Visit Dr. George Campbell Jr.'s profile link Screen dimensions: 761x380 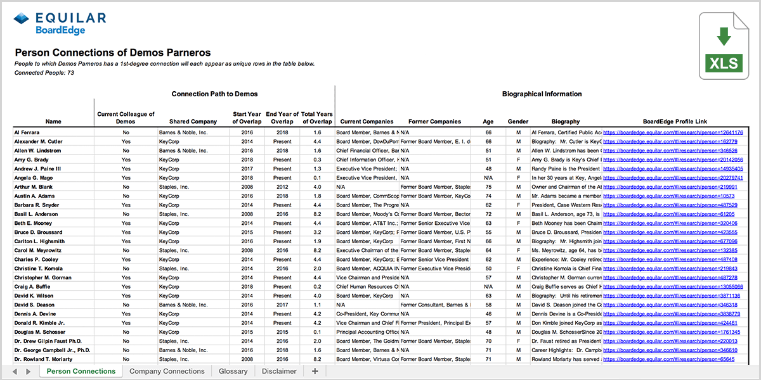(x=670, y=350)
